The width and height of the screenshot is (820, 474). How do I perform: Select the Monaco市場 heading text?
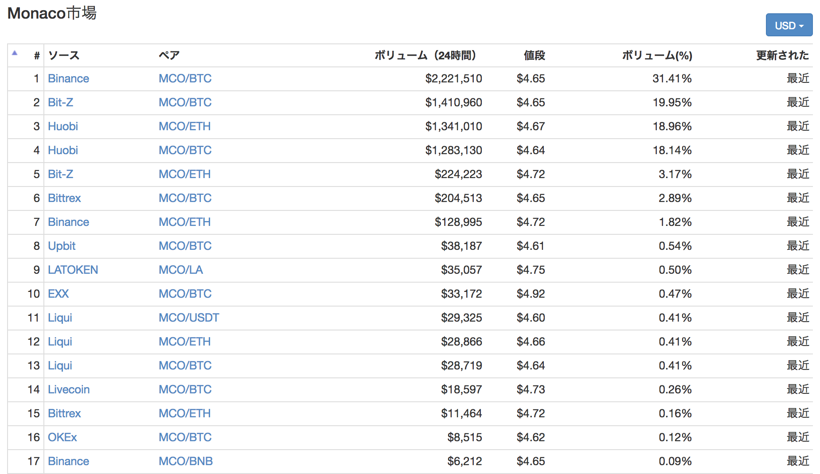click(52, 13)
